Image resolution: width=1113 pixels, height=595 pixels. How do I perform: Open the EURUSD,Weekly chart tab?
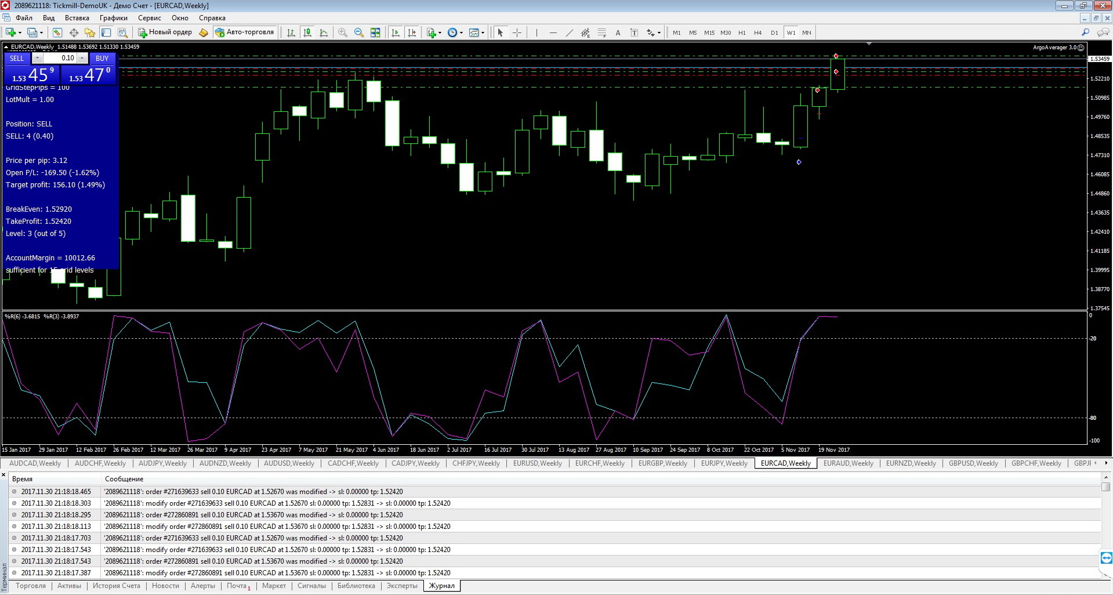coord(538,463)
